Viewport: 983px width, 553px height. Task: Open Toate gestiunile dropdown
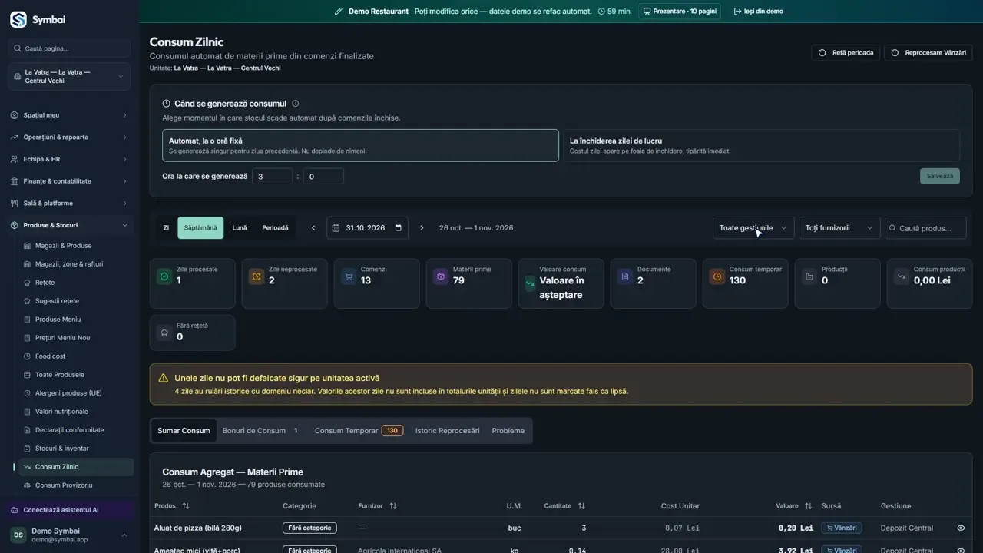(x=753, y=228)
